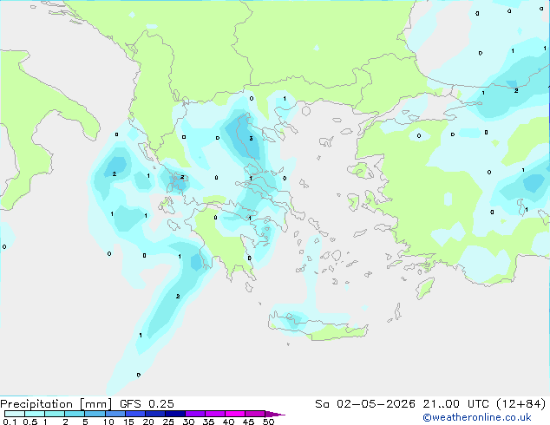This screenshot has height=425, width=550.
Task: Click the 40–45 mm magenta legend swatch
Action: [235, 414]
